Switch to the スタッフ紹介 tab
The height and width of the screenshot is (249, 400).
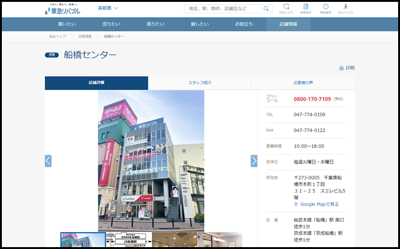pos(200,83)
